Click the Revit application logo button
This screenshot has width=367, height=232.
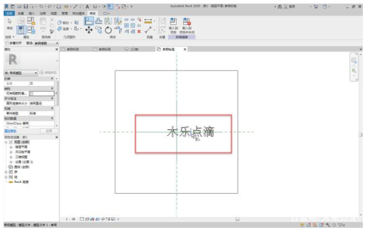[7, 7]
